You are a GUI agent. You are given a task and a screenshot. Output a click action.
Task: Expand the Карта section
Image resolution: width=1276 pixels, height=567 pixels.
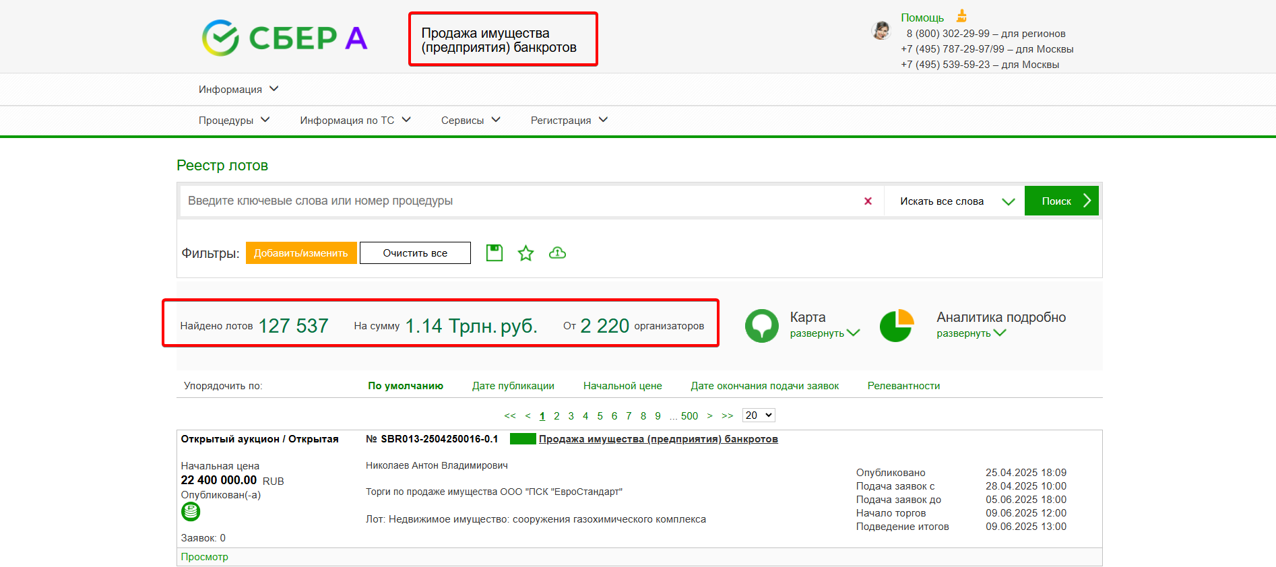[825, 333]
